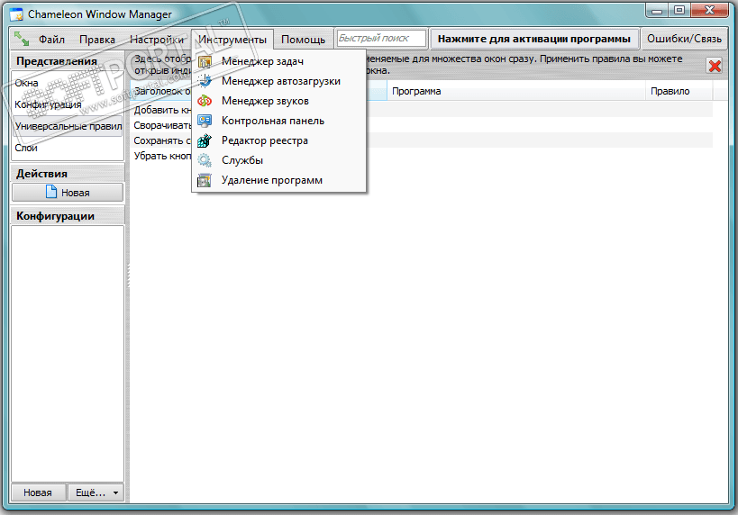Click the Редактор реестра icon

(205, 140)
